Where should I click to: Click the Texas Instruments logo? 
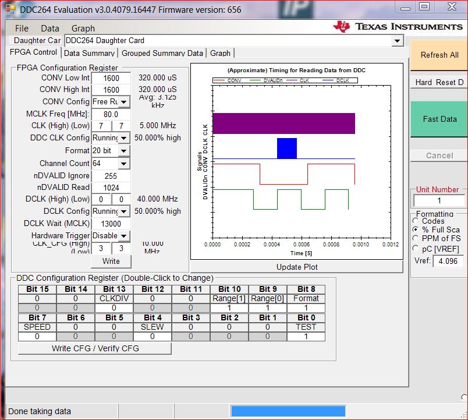click(x=398, y=27)
